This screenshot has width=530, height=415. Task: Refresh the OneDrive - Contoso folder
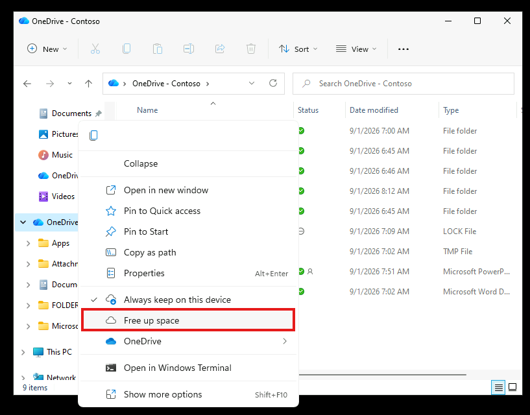(273, 83)
